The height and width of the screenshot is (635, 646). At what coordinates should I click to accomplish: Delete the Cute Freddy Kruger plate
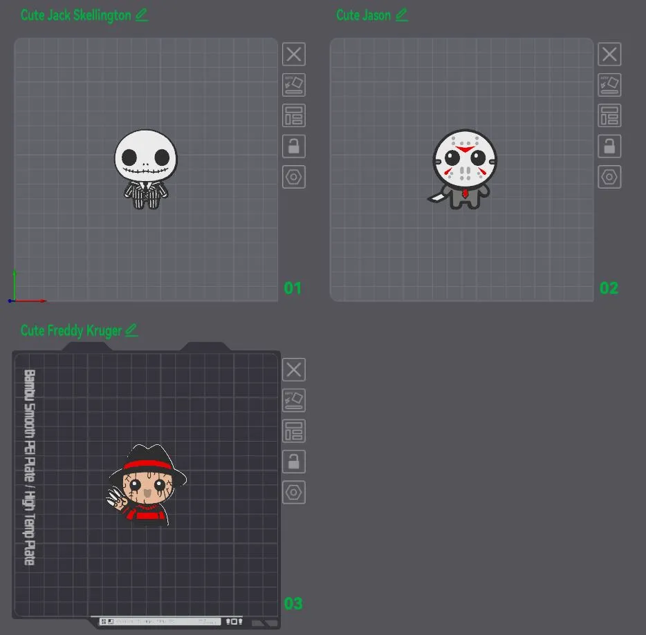point(293,369)
